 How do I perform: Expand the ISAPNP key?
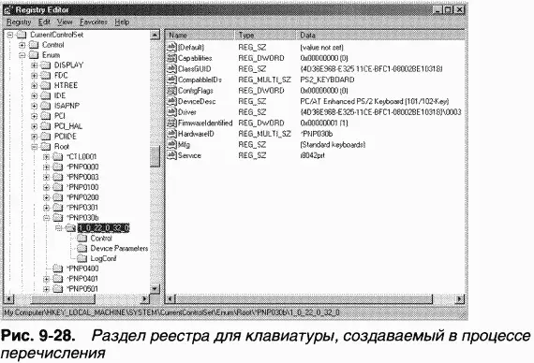(x=34, y=106)
